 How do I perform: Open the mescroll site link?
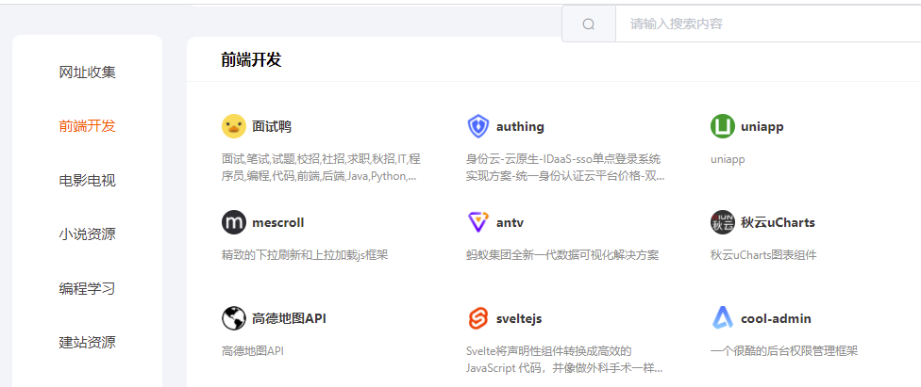click(277, 222)
